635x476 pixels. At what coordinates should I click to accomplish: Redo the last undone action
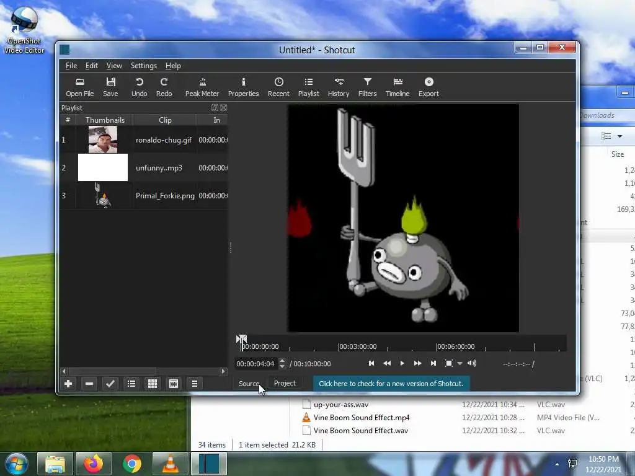coord(164,87)
